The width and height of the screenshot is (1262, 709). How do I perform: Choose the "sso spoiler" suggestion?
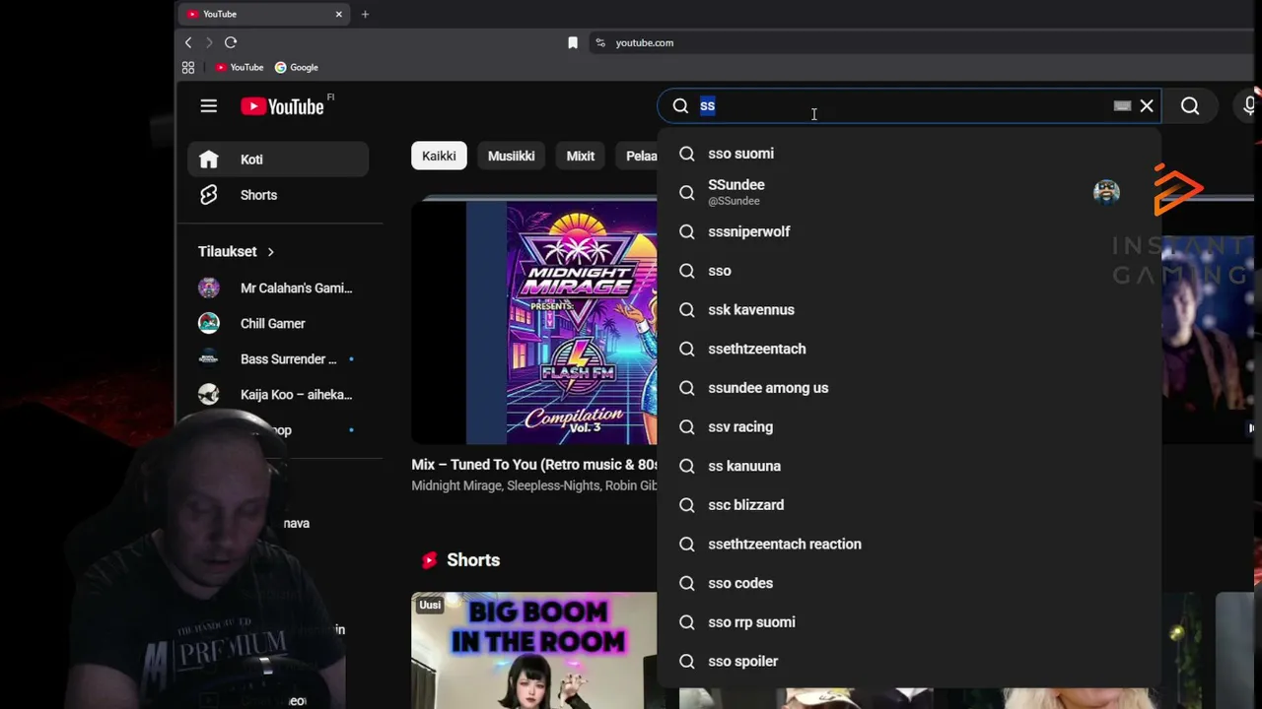(x=909, y=661)
